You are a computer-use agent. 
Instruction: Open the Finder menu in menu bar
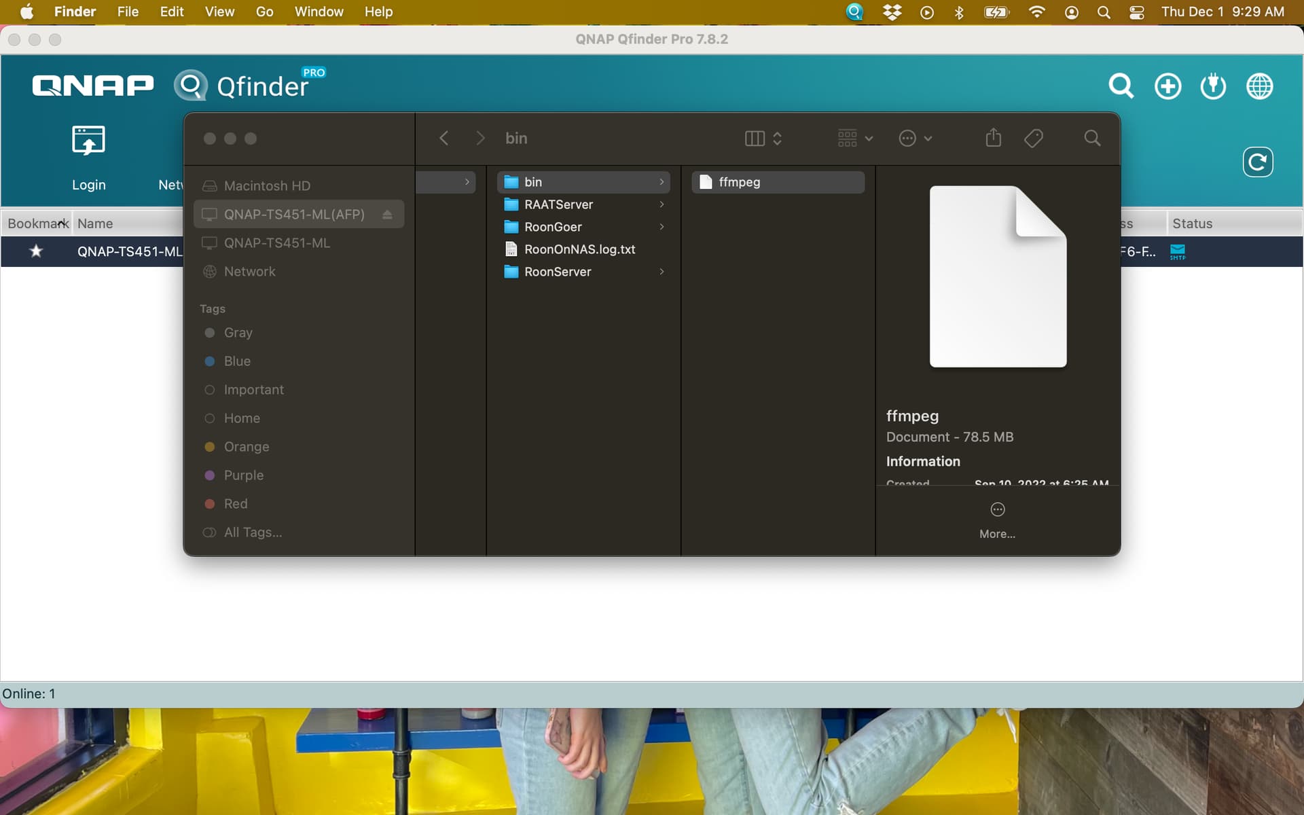(x=75, y=12)
